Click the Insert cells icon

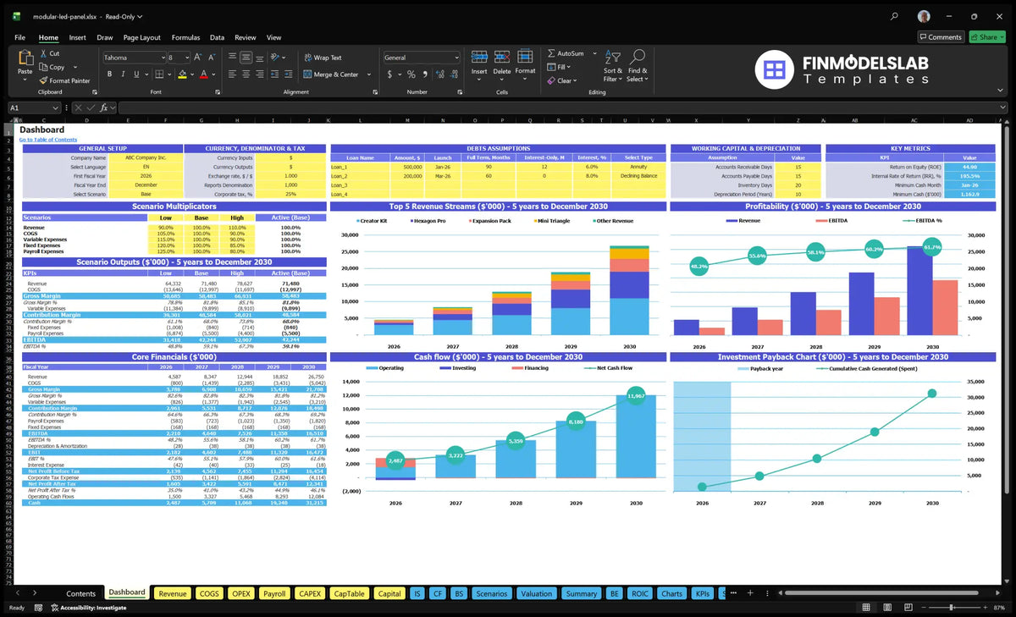[x=479, y=57]
